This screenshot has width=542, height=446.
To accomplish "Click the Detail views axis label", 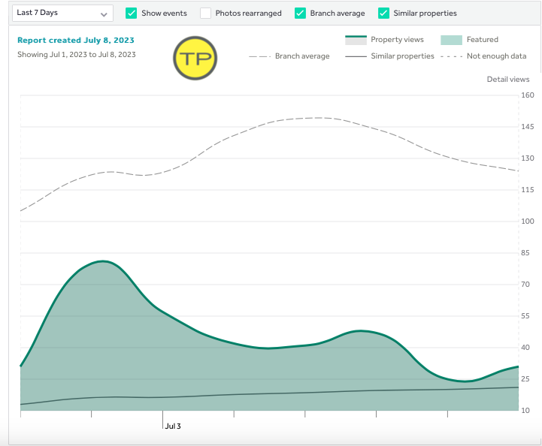I will click(507, 79).
